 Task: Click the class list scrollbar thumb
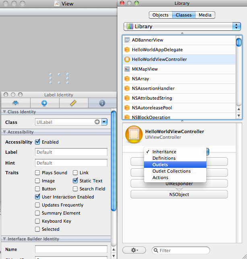coord(239,42)
